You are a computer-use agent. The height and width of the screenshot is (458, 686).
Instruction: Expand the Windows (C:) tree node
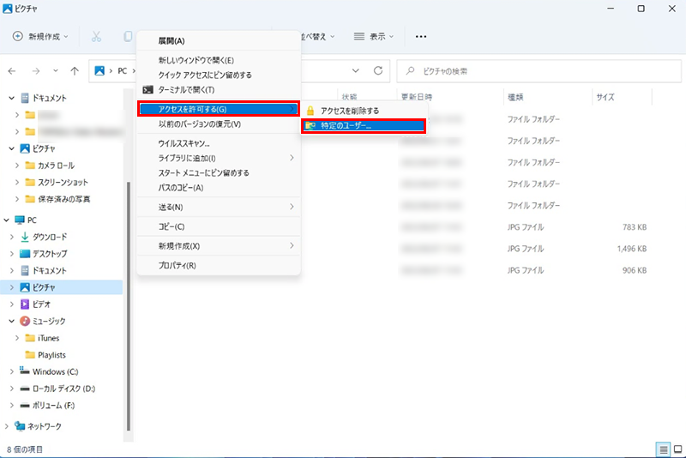[11, 371]
